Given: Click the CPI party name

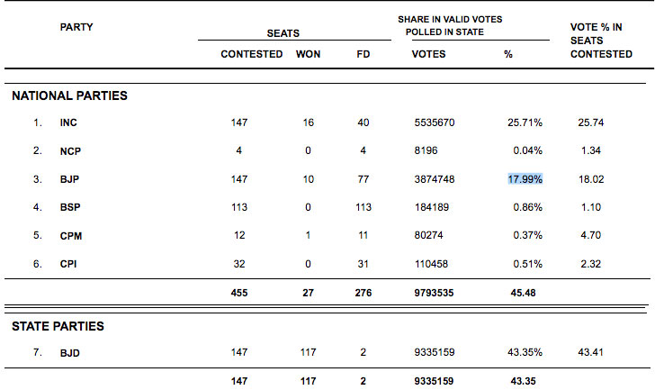Looking at the screenshot, I should tap(69, 264).
